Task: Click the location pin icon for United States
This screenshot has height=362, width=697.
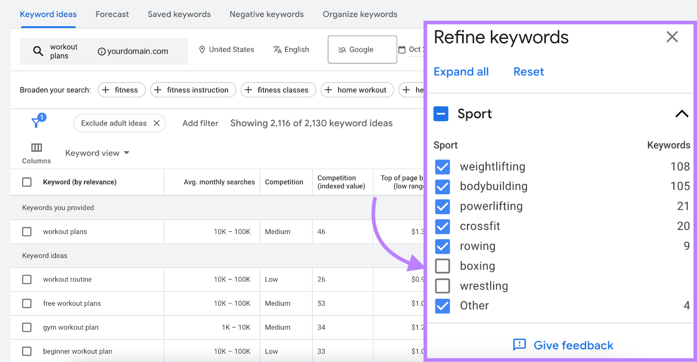Action: [202, 49]
